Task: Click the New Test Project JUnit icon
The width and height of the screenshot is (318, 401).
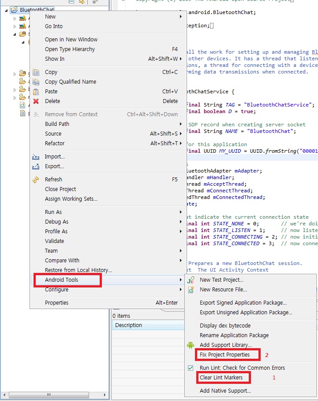Action: [x=191, y=280]
